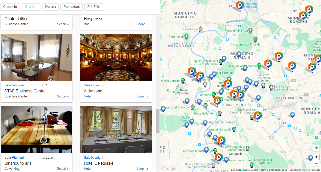Open the Check In filter

click(x=10, y=7)
